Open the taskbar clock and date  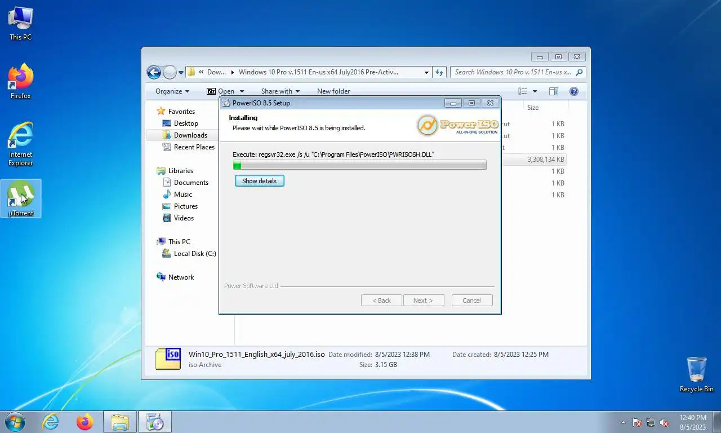click(x=692, y=422)
